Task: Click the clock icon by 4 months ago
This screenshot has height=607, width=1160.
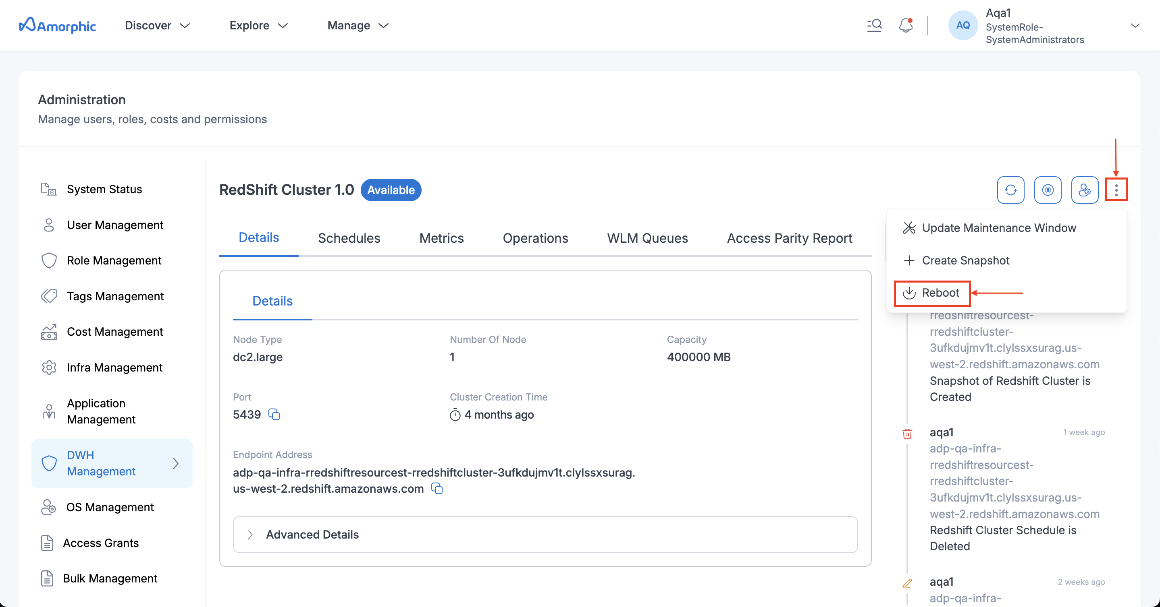Action: 455,415
